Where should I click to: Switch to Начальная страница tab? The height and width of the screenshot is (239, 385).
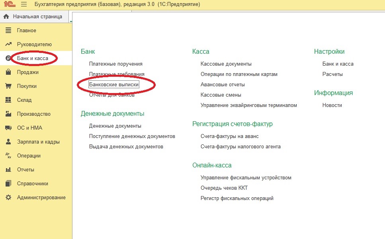[34, 17]
